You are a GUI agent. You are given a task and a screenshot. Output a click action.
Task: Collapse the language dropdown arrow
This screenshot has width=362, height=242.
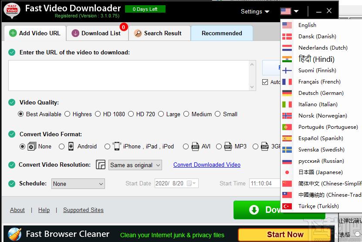click(296, 11)
